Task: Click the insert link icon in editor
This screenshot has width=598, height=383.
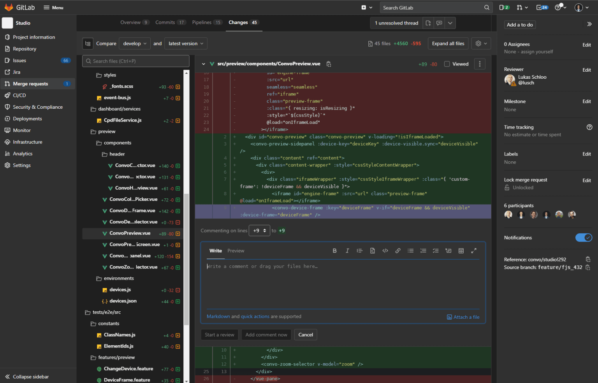Action: pos(397,251)
